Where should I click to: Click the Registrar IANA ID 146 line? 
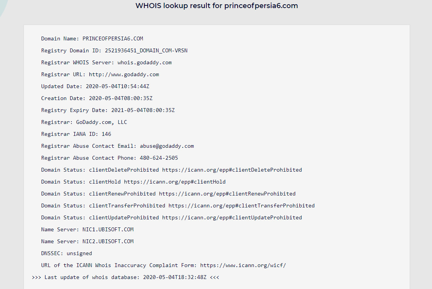click(76, 134)
